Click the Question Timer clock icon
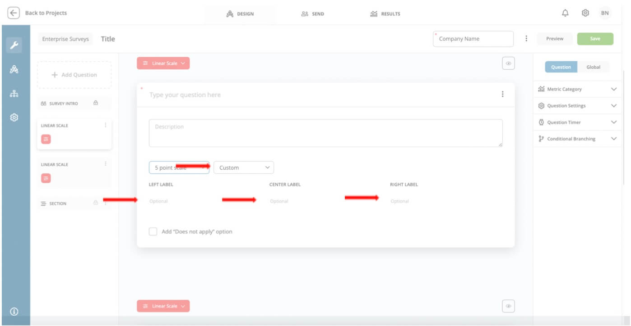Image resolution: width=631 pixels, height=326 pixels. (541, 122)
